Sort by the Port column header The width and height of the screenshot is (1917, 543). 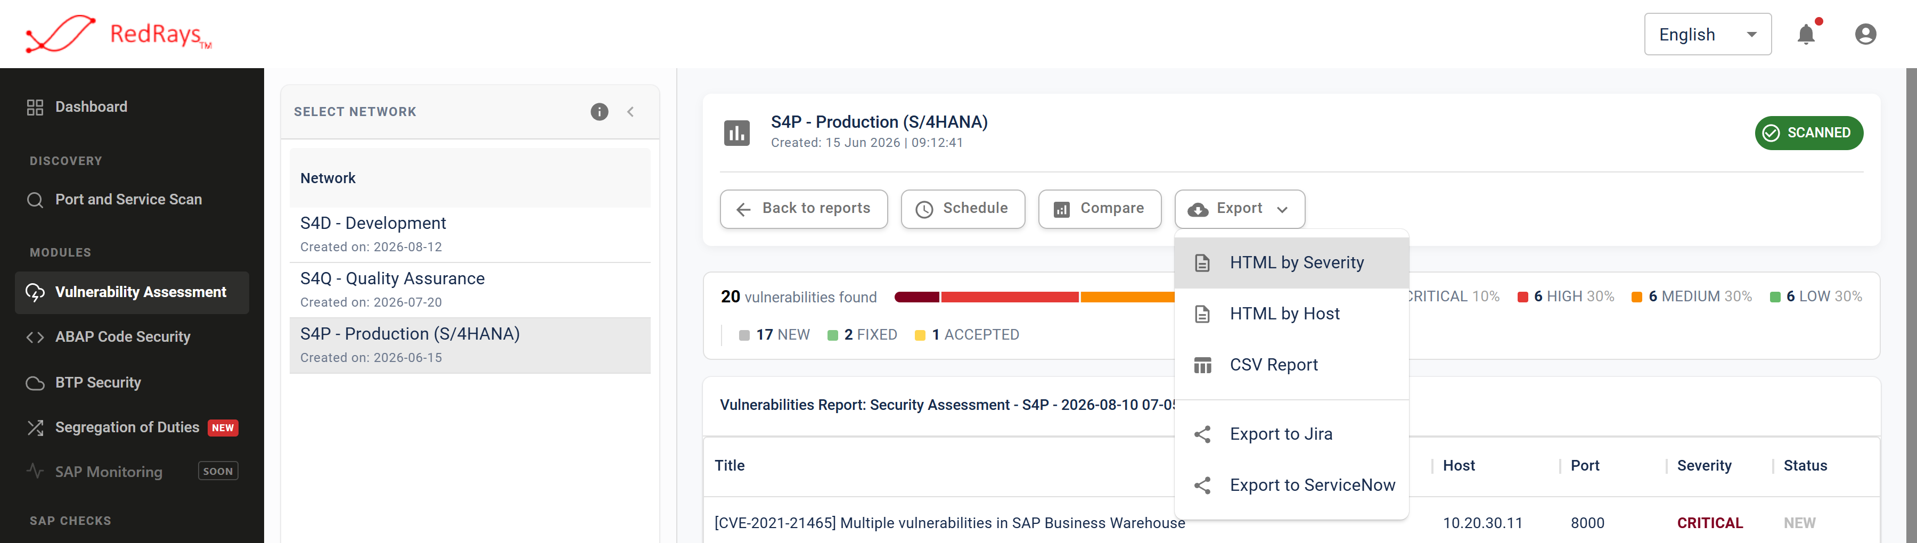click(x=1584, y=466)
